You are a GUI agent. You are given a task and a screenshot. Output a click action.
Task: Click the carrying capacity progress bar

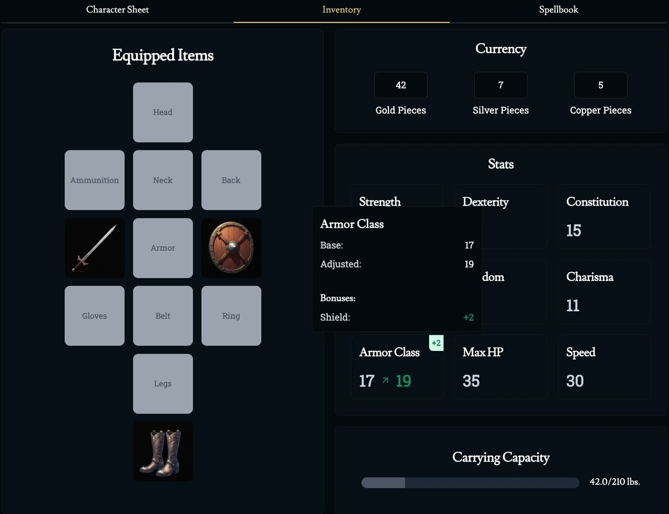point(470,483)
